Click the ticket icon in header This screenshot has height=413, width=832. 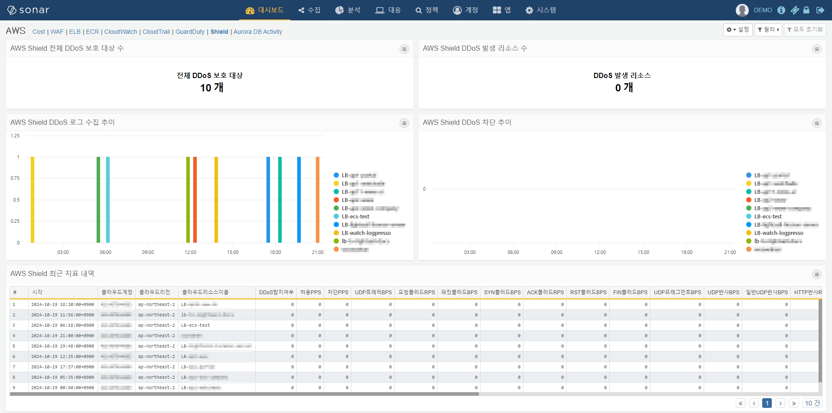(x=794, y=10)
